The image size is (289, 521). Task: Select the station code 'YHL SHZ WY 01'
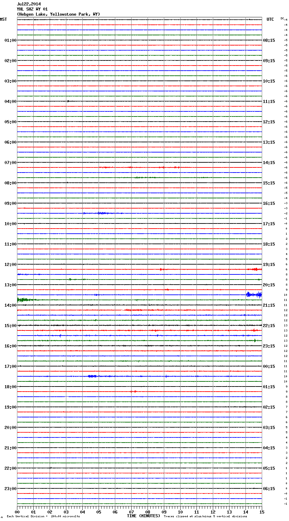click(x=32, y=9)
